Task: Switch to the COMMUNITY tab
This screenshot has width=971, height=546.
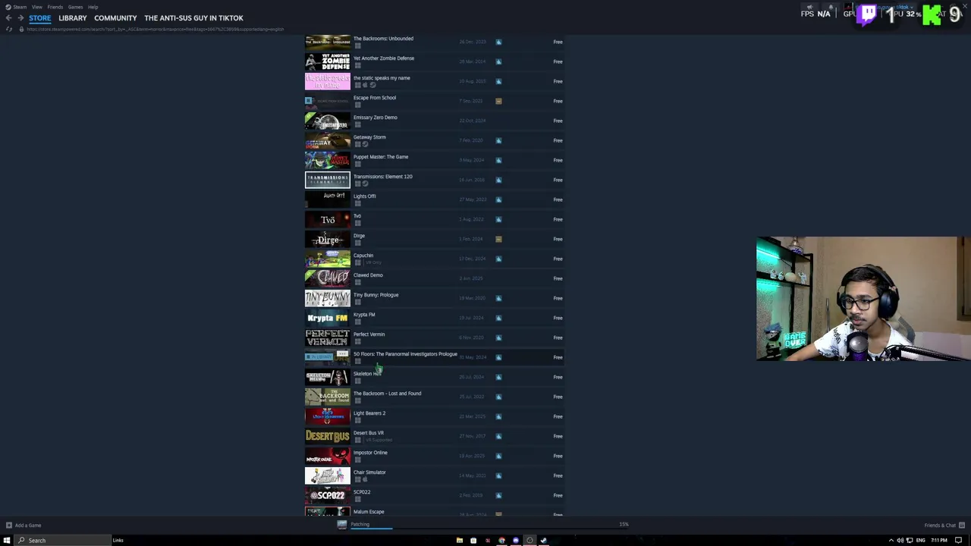Action: pos(115,18)
